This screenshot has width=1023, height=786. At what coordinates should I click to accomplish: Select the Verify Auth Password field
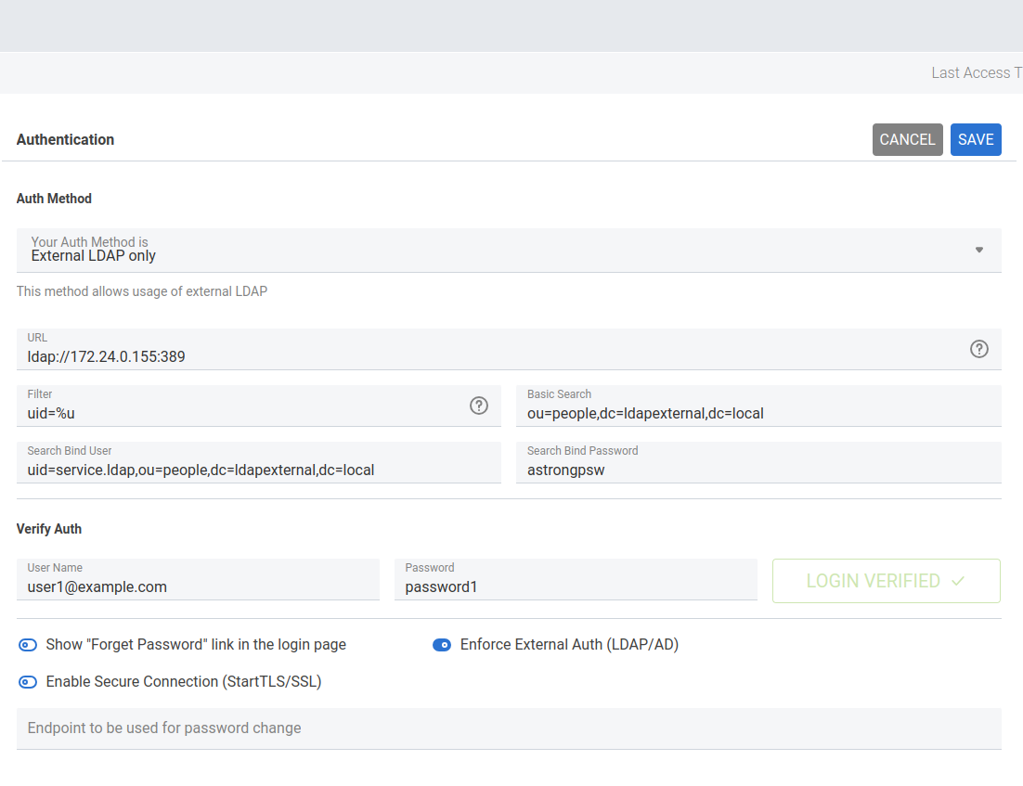(x=575, y=586)
